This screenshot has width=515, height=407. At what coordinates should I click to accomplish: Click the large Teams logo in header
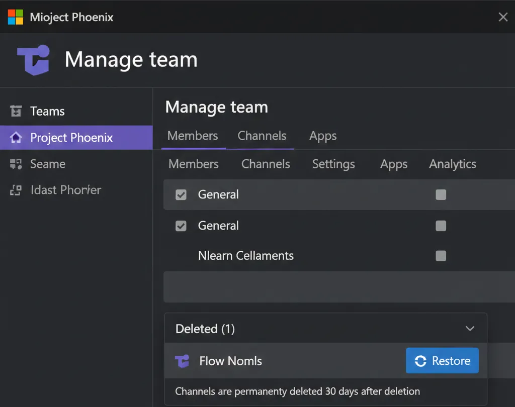point(34,60)
